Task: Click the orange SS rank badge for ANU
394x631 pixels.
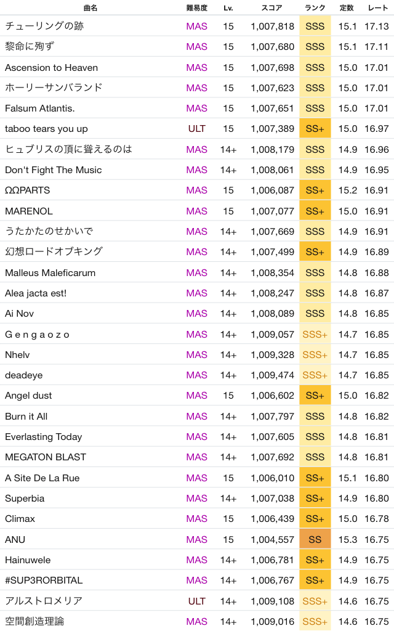Action: point(315,539)
